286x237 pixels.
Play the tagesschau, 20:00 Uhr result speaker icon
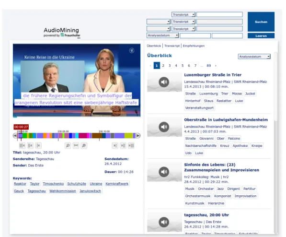tap(164, 222)
